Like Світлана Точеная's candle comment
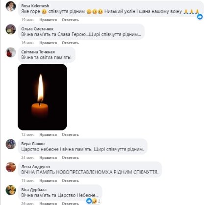 [48, 134]
